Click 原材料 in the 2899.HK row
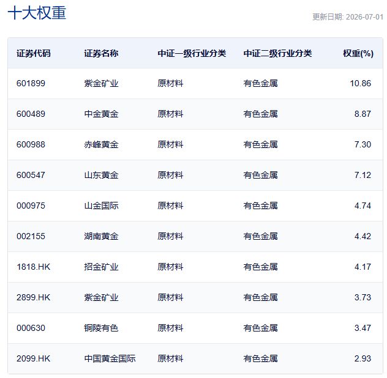This screenshot has width=387, height=378. tap(171, 297)
